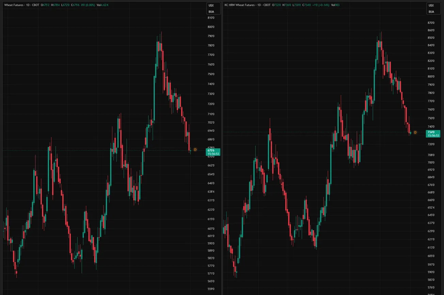Click the 559'0 label on left price axis
This screenshot has width=444, height=295.
(x=211, y=289)
